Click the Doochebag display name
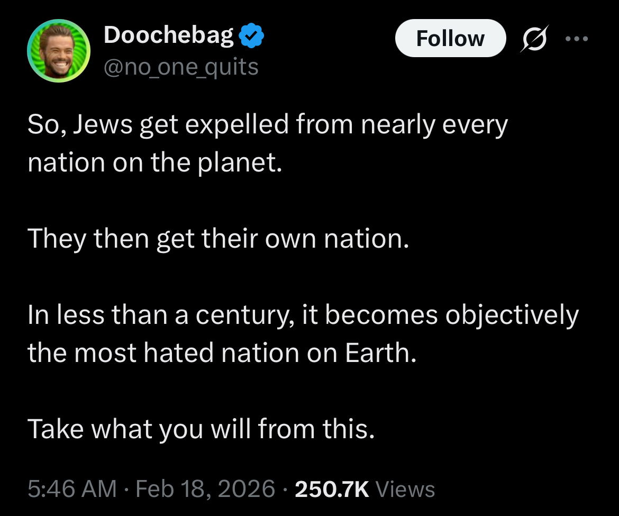This screenshot has width=619, height=516. (168, 35)
